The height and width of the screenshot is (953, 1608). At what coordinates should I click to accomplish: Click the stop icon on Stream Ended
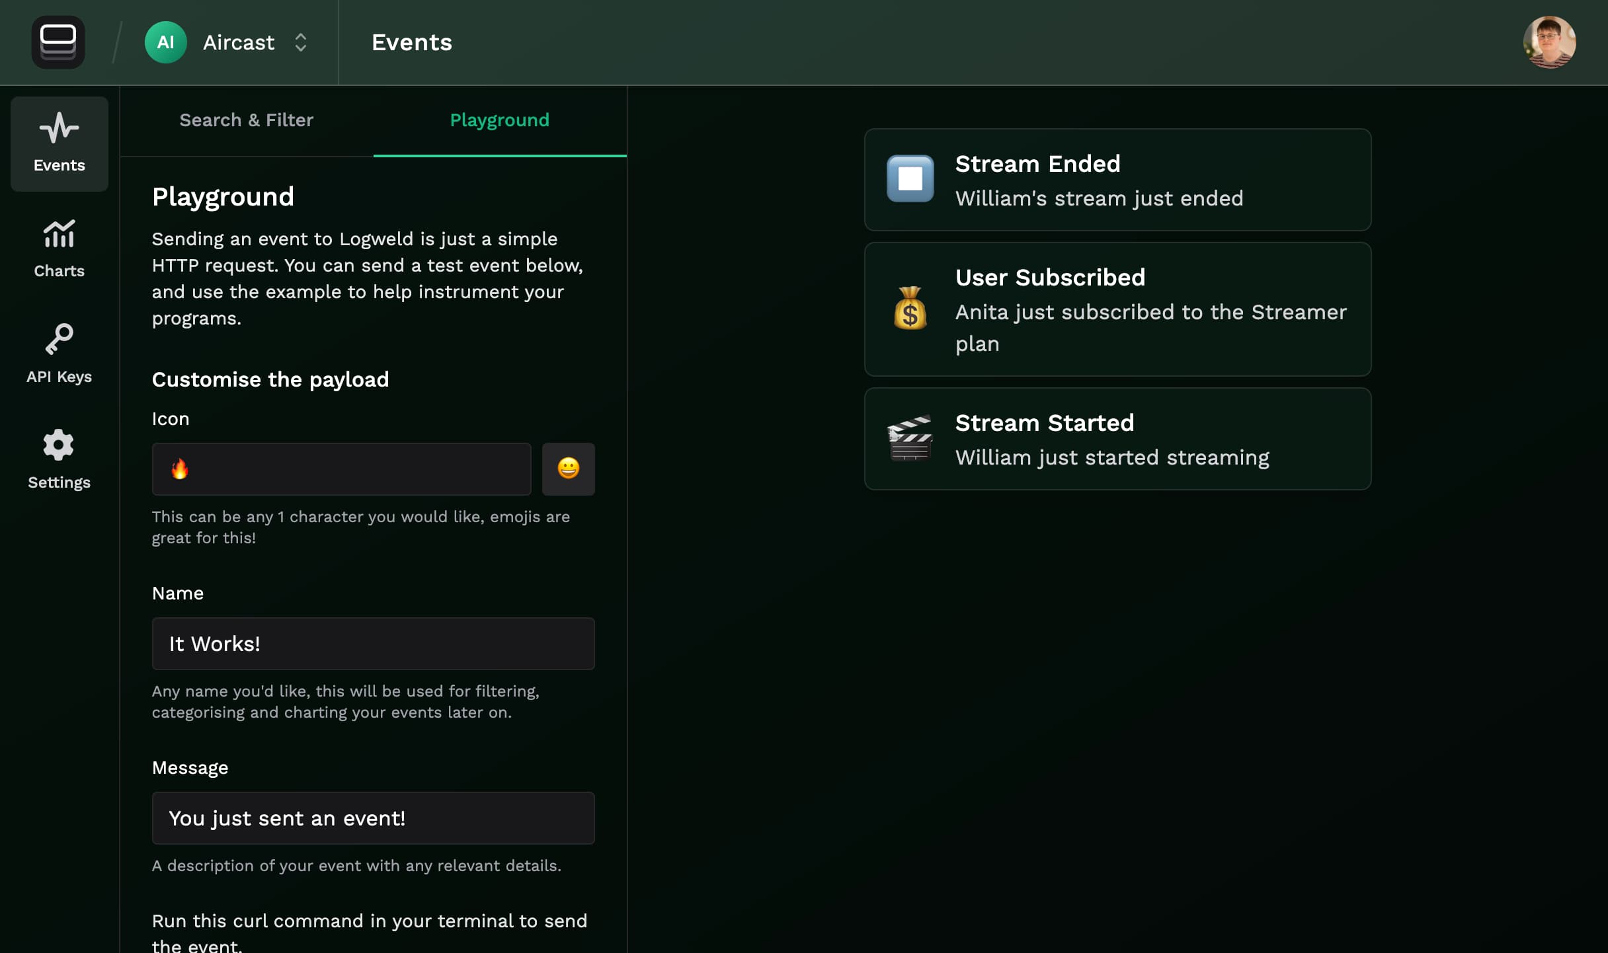pos(910,179)
